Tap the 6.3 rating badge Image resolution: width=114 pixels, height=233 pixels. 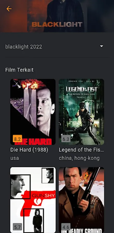click(x=66, y=139)
